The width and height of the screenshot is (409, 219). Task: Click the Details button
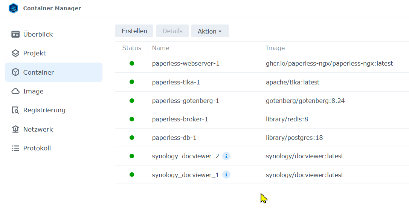coord(172,31)
